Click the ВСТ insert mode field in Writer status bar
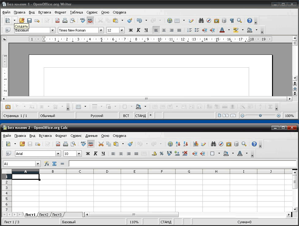299x226 pixels. point(126,116)
